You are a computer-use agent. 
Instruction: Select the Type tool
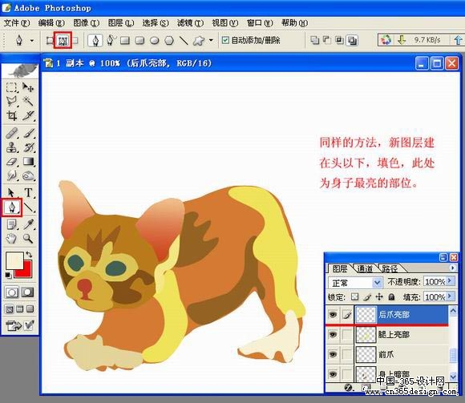[29, 192]
